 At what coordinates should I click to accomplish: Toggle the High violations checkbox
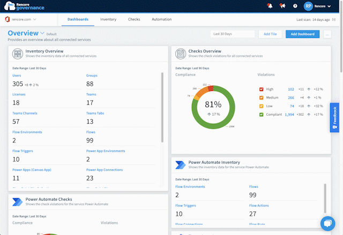pyautogui.click(x=261, y=89)
